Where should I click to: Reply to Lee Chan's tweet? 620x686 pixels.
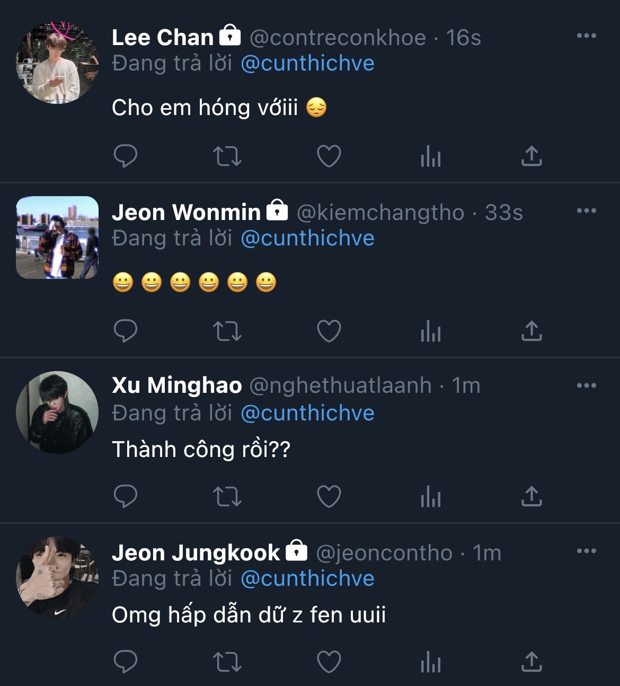[x=126, y=156]
